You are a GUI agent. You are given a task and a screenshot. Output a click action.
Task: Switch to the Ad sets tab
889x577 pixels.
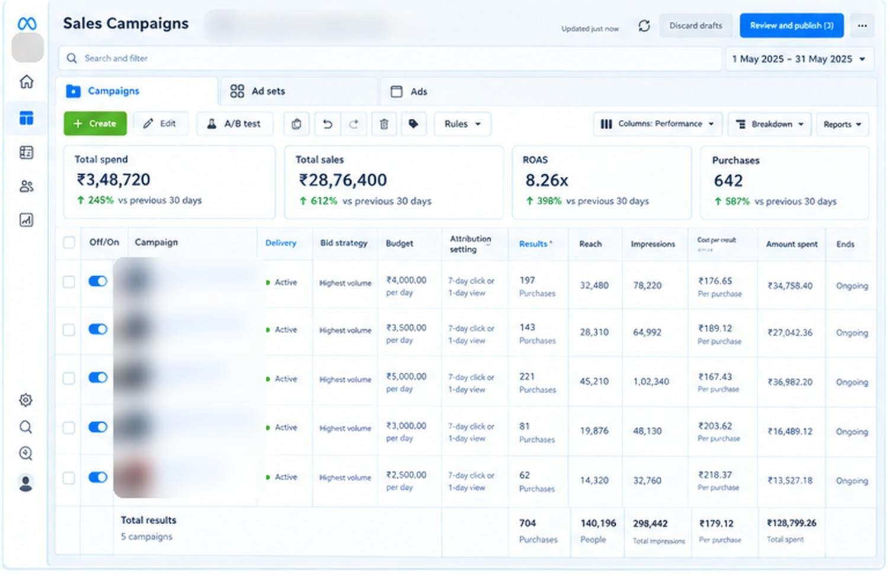point(298,91)
